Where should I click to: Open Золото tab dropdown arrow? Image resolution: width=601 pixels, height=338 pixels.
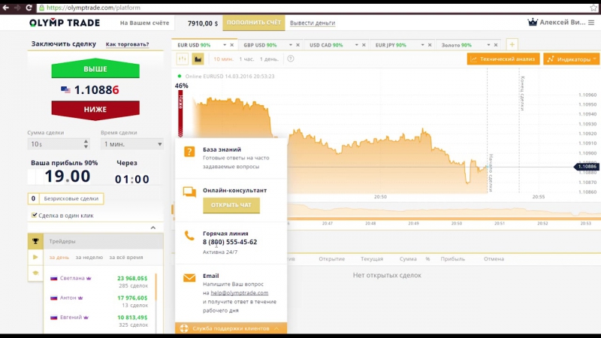tap(488, 45)
